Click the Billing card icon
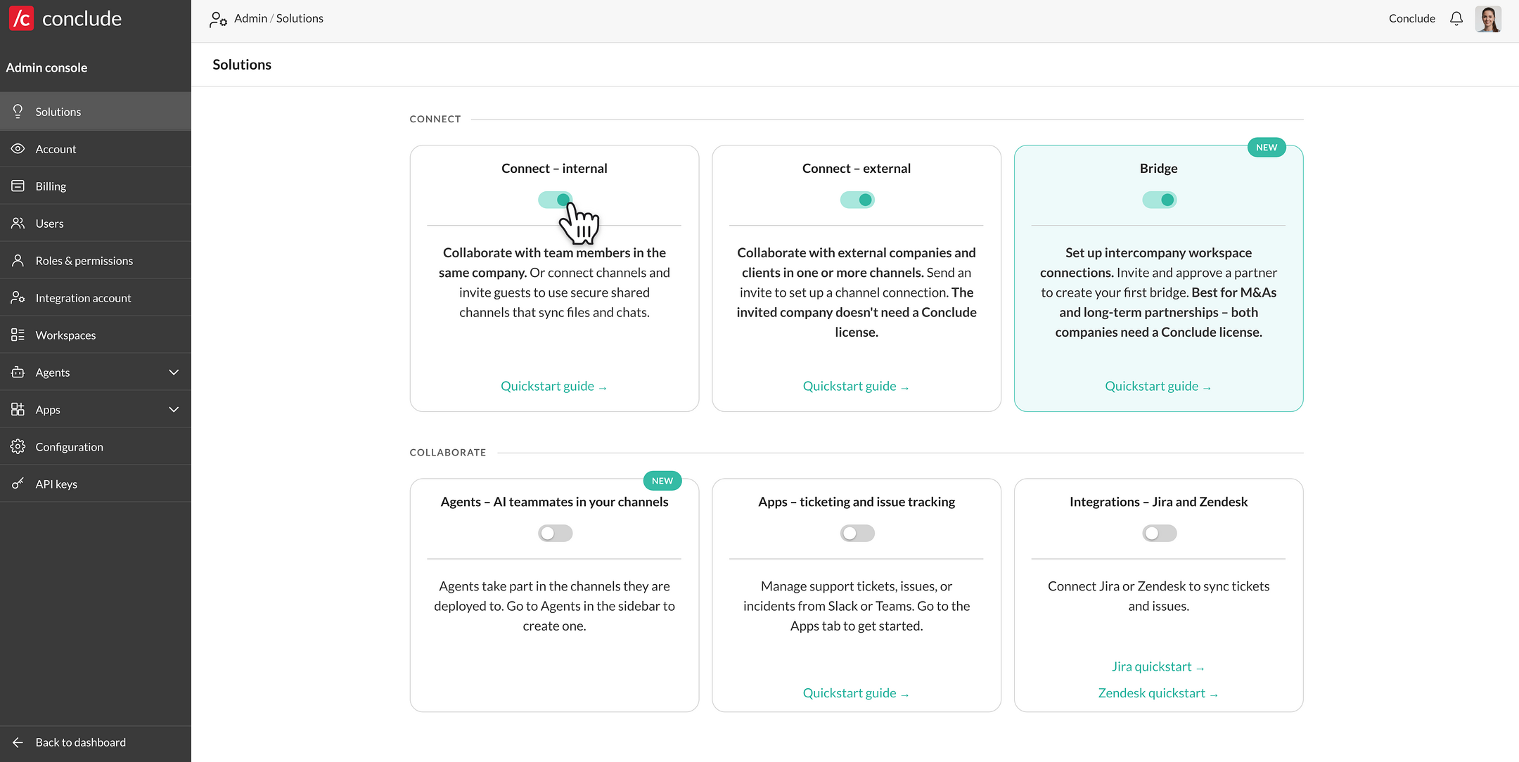This screenshot has width=1519, height=762. 18,186
